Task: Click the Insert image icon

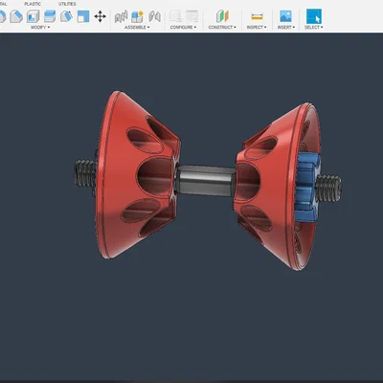Action: click(x=285, y=16)
